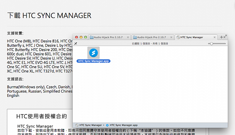Click the yellow minimize window button

81,37
